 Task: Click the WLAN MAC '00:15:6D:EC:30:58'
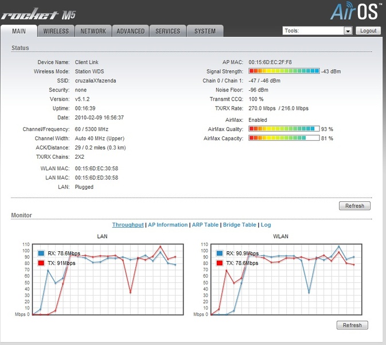(x=96, y=168)
